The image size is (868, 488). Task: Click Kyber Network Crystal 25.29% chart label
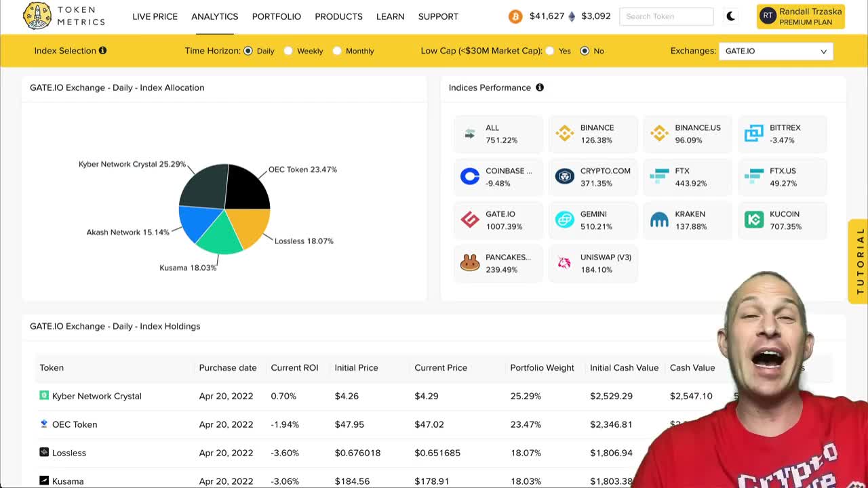click(x=132, y=164)
